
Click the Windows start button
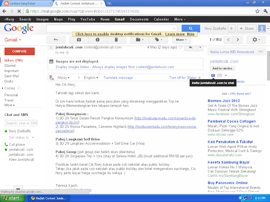coord(12,198)
